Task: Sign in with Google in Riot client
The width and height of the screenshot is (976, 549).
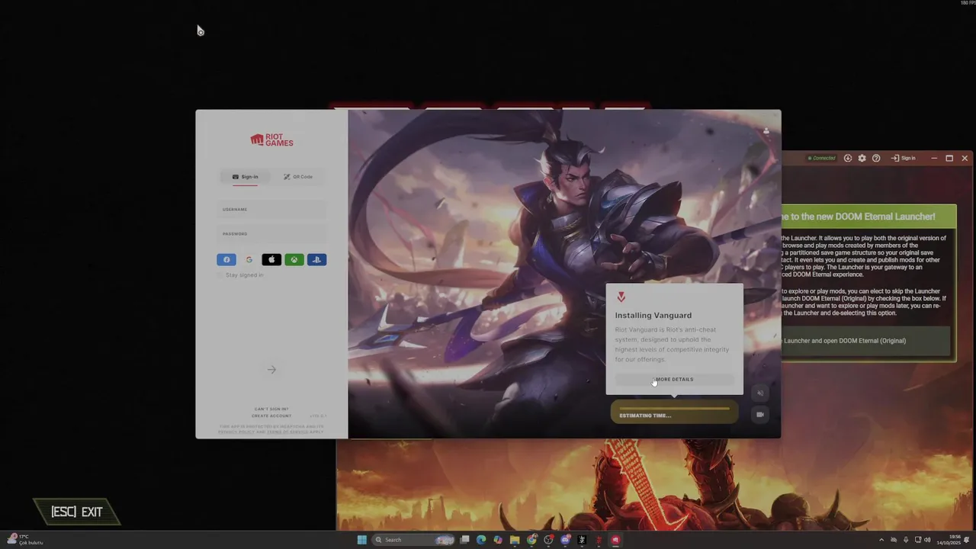Action: pos(249,260)
